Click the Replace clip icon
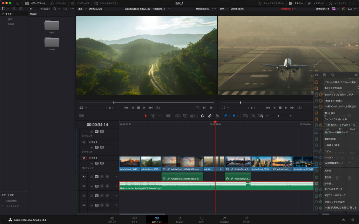The width and height of the screenshot is (359, 224). 193,116
